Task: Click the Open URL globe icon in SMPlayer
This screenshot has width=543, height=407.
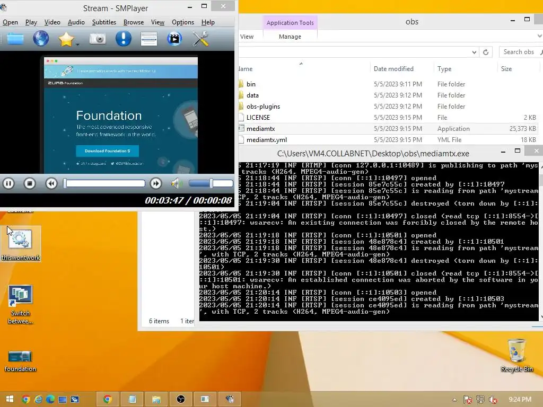Action: click(41, 38)
